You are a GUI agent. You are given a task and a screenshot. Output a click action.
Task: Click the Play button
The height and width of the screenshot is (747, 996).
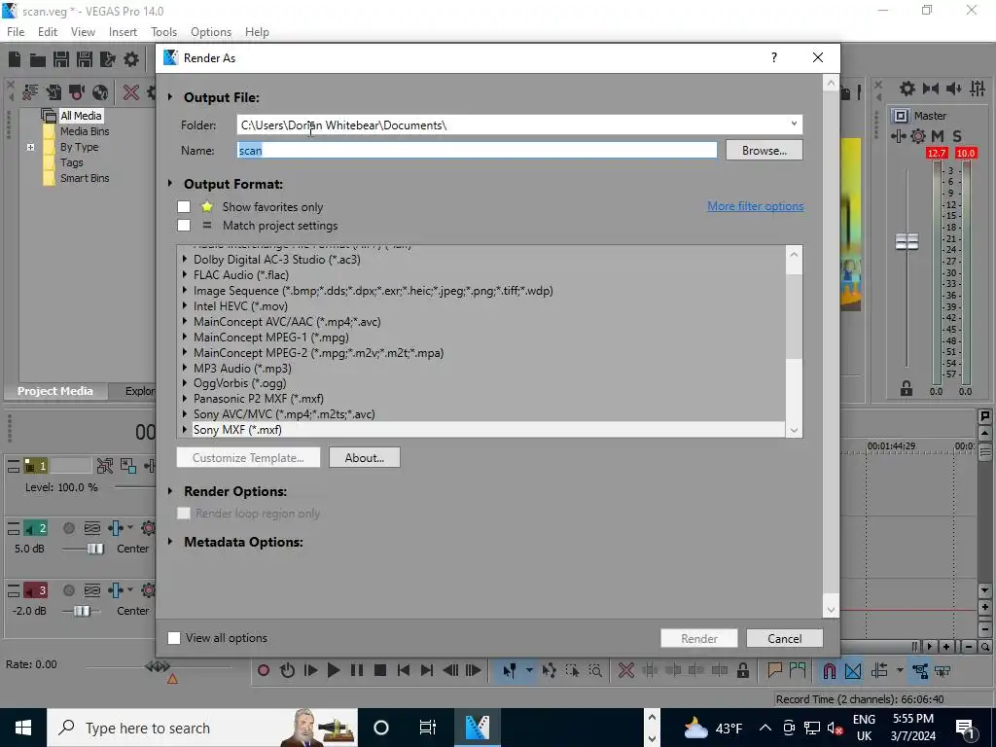pyautogui.click(x=334, y=670)
